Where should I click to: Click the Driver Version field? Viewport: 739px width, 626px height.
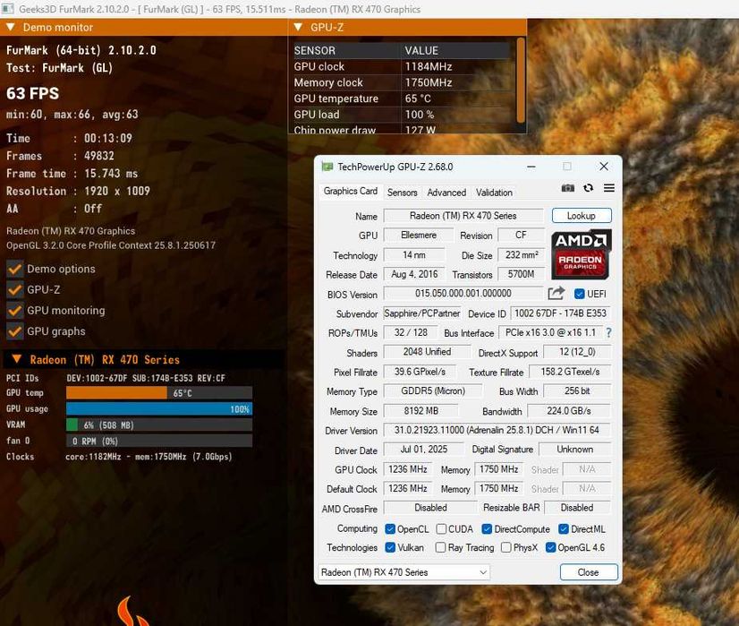pos(497,430)
